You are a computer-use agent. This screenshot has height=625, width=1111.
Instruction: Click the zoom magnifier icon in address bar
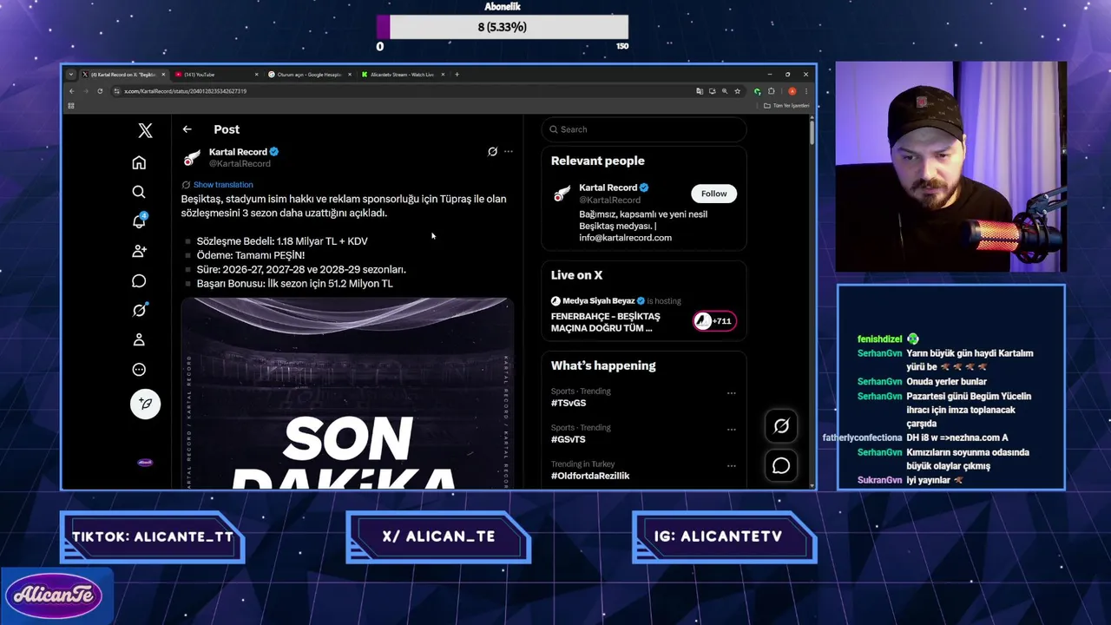[725, 91]
